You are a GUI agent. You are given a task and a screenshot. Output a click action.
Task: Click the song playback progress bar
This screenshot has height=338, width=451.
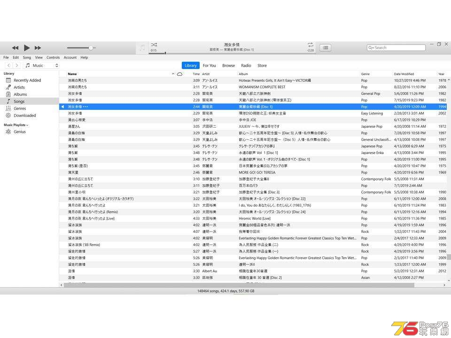coord(231,54)
